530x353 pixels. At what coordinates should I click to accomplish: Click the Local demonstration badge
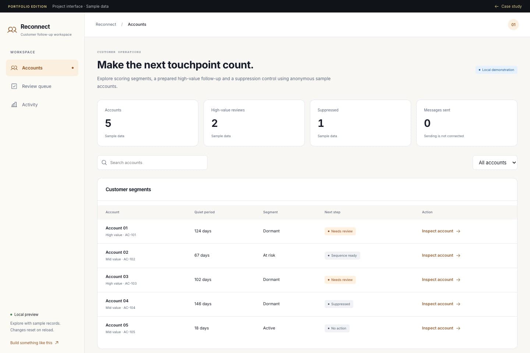[497, 70]
